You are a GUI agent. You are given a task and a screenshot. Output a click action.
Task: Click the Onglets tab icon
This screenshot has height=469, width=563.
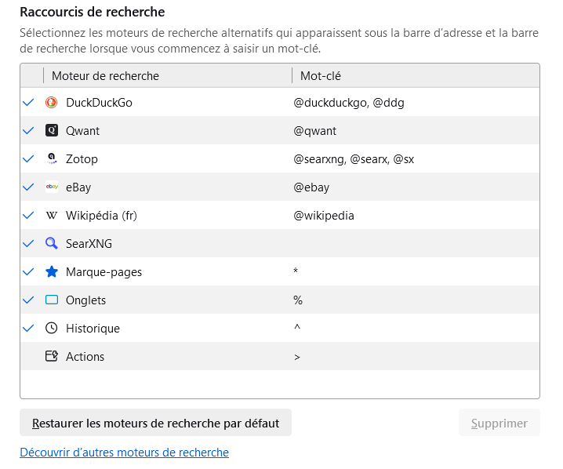(52, 300)
